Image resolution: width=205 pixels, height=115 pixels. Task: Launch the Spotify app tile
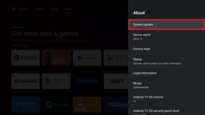(56, 105)
